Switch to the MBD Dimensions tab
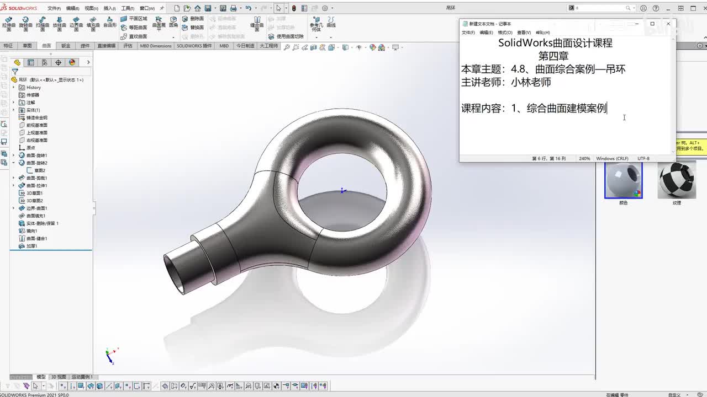707x397 pixels. pos(156,46)
